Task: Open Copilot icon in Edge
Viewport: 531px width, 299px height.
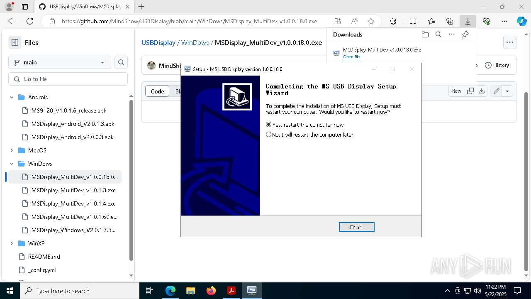Action: point(521,21)
